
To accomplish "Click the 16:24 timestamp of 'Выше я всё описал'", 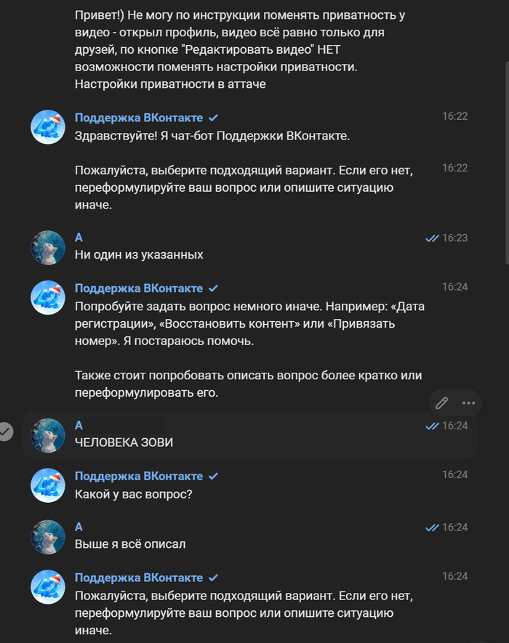I will tap(454, 527).
